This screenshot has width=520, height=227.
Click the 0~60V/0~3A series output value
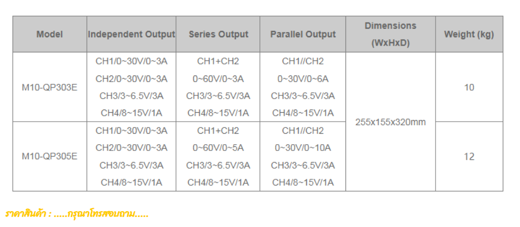[218, 79]
